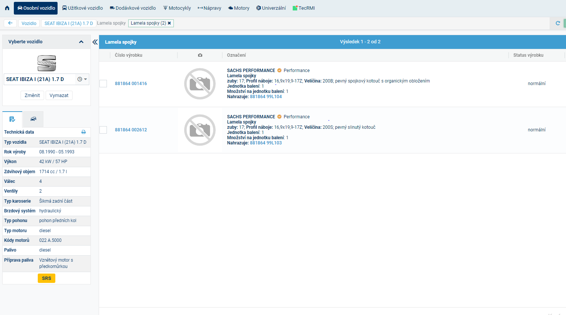Open the vehicle history dropdown
This screenshot has height=315, width=566.
[82, 79]
